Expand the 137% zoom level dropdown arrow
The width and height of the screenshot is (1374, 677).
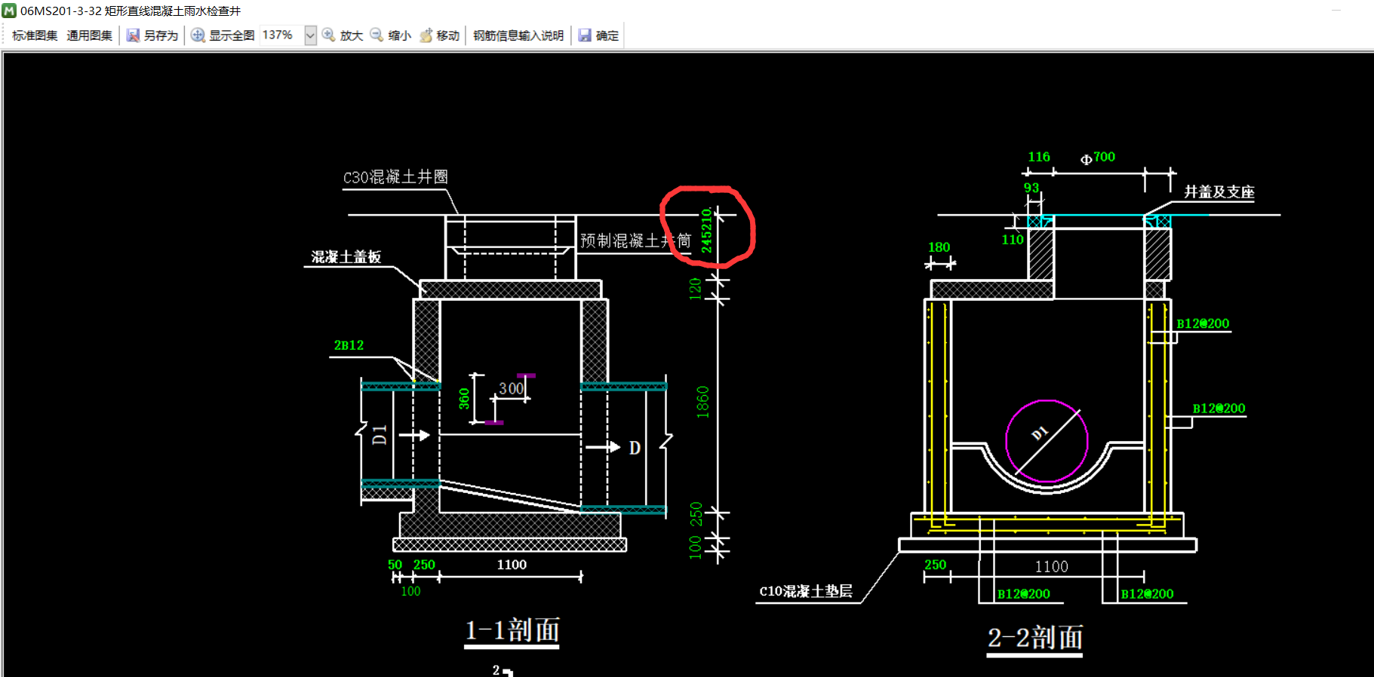tap(310, 35)
